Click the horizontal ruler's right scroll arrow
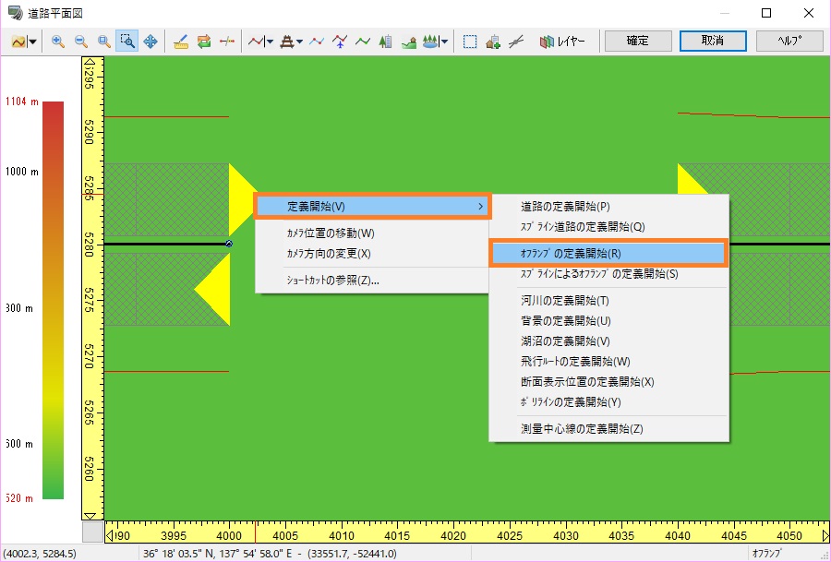The height and width of the screenshot is (562, 831). pyautogui.click(x=825, y=535)
